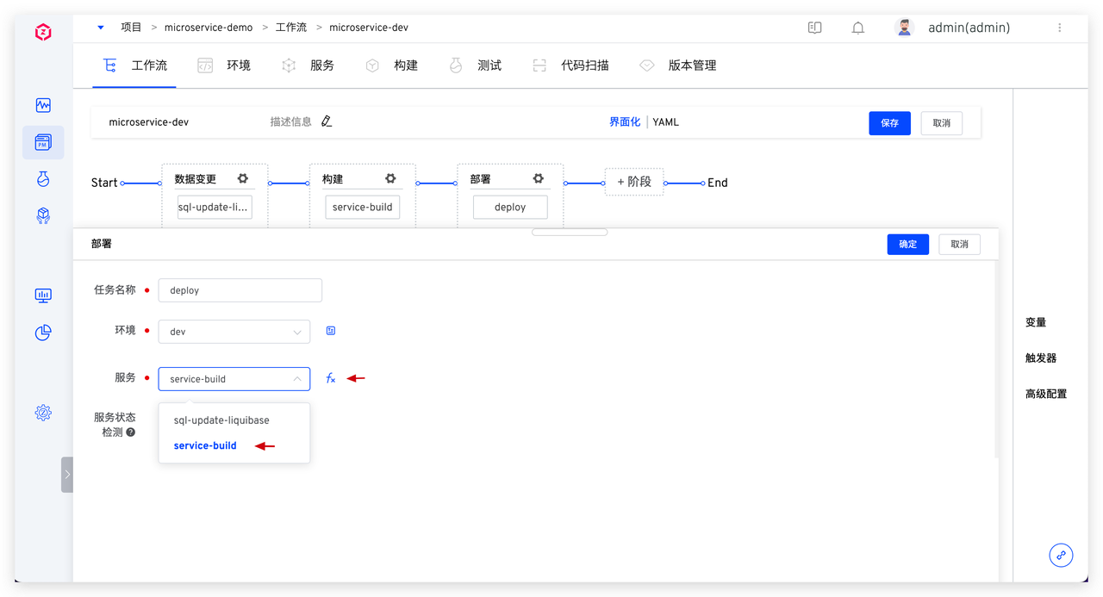Screen dimensions: 1103x597
Task: Select the deploy job box
Action: click(x=510, y=207)
